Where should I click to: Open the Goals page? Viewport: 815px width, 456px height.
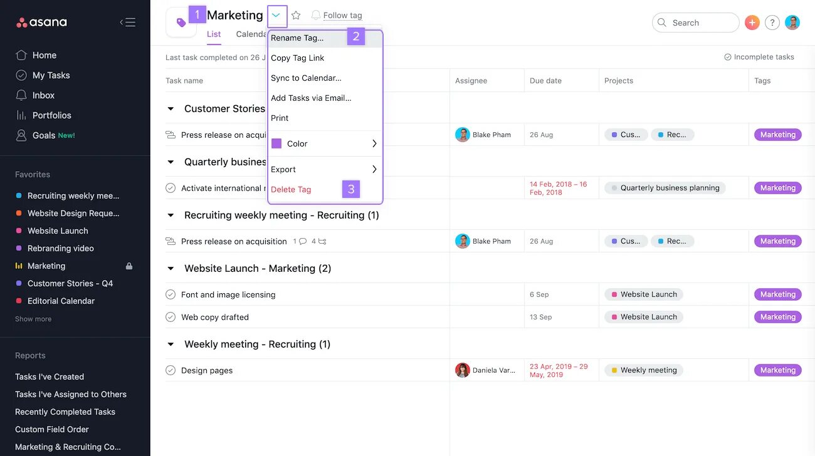coord(44,135)
